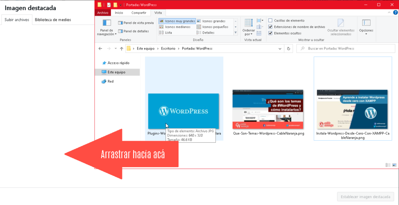This screenshot has height=205, width=399.
Task: Open the Archivo menu
Action: (103, 13)
